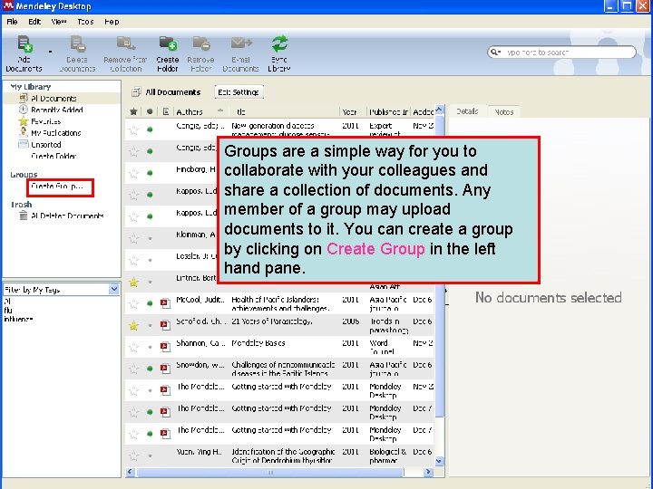Click the Edit Settings button

tap(239, 91)
